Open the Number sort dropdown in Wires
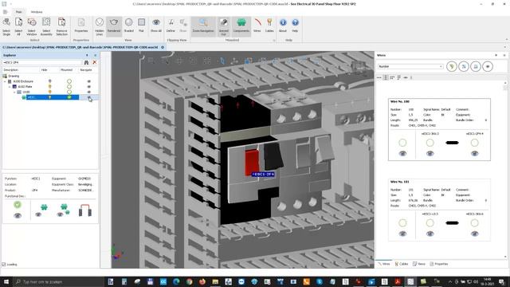The width and height of the screenshot is (510, 287). coord(410,66)
